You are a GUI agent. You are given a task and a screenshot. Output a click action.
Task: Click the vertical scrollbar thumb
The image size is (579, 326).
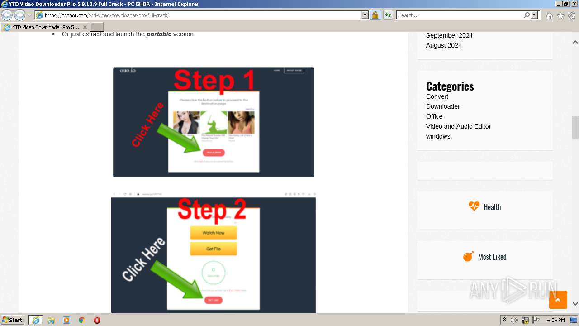click(575, 128)
